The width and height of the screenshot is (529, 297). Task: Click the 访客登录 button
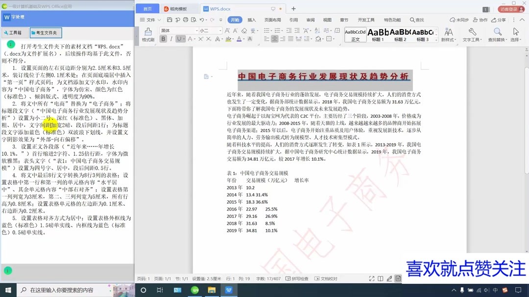point(507,8)
